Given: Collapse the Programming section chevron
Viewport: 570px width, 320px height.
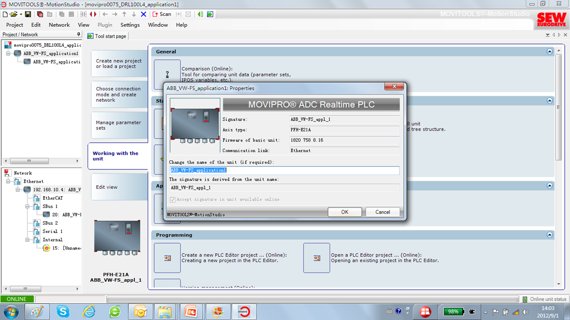Looking at the screenshot, I should coord(549,235).
